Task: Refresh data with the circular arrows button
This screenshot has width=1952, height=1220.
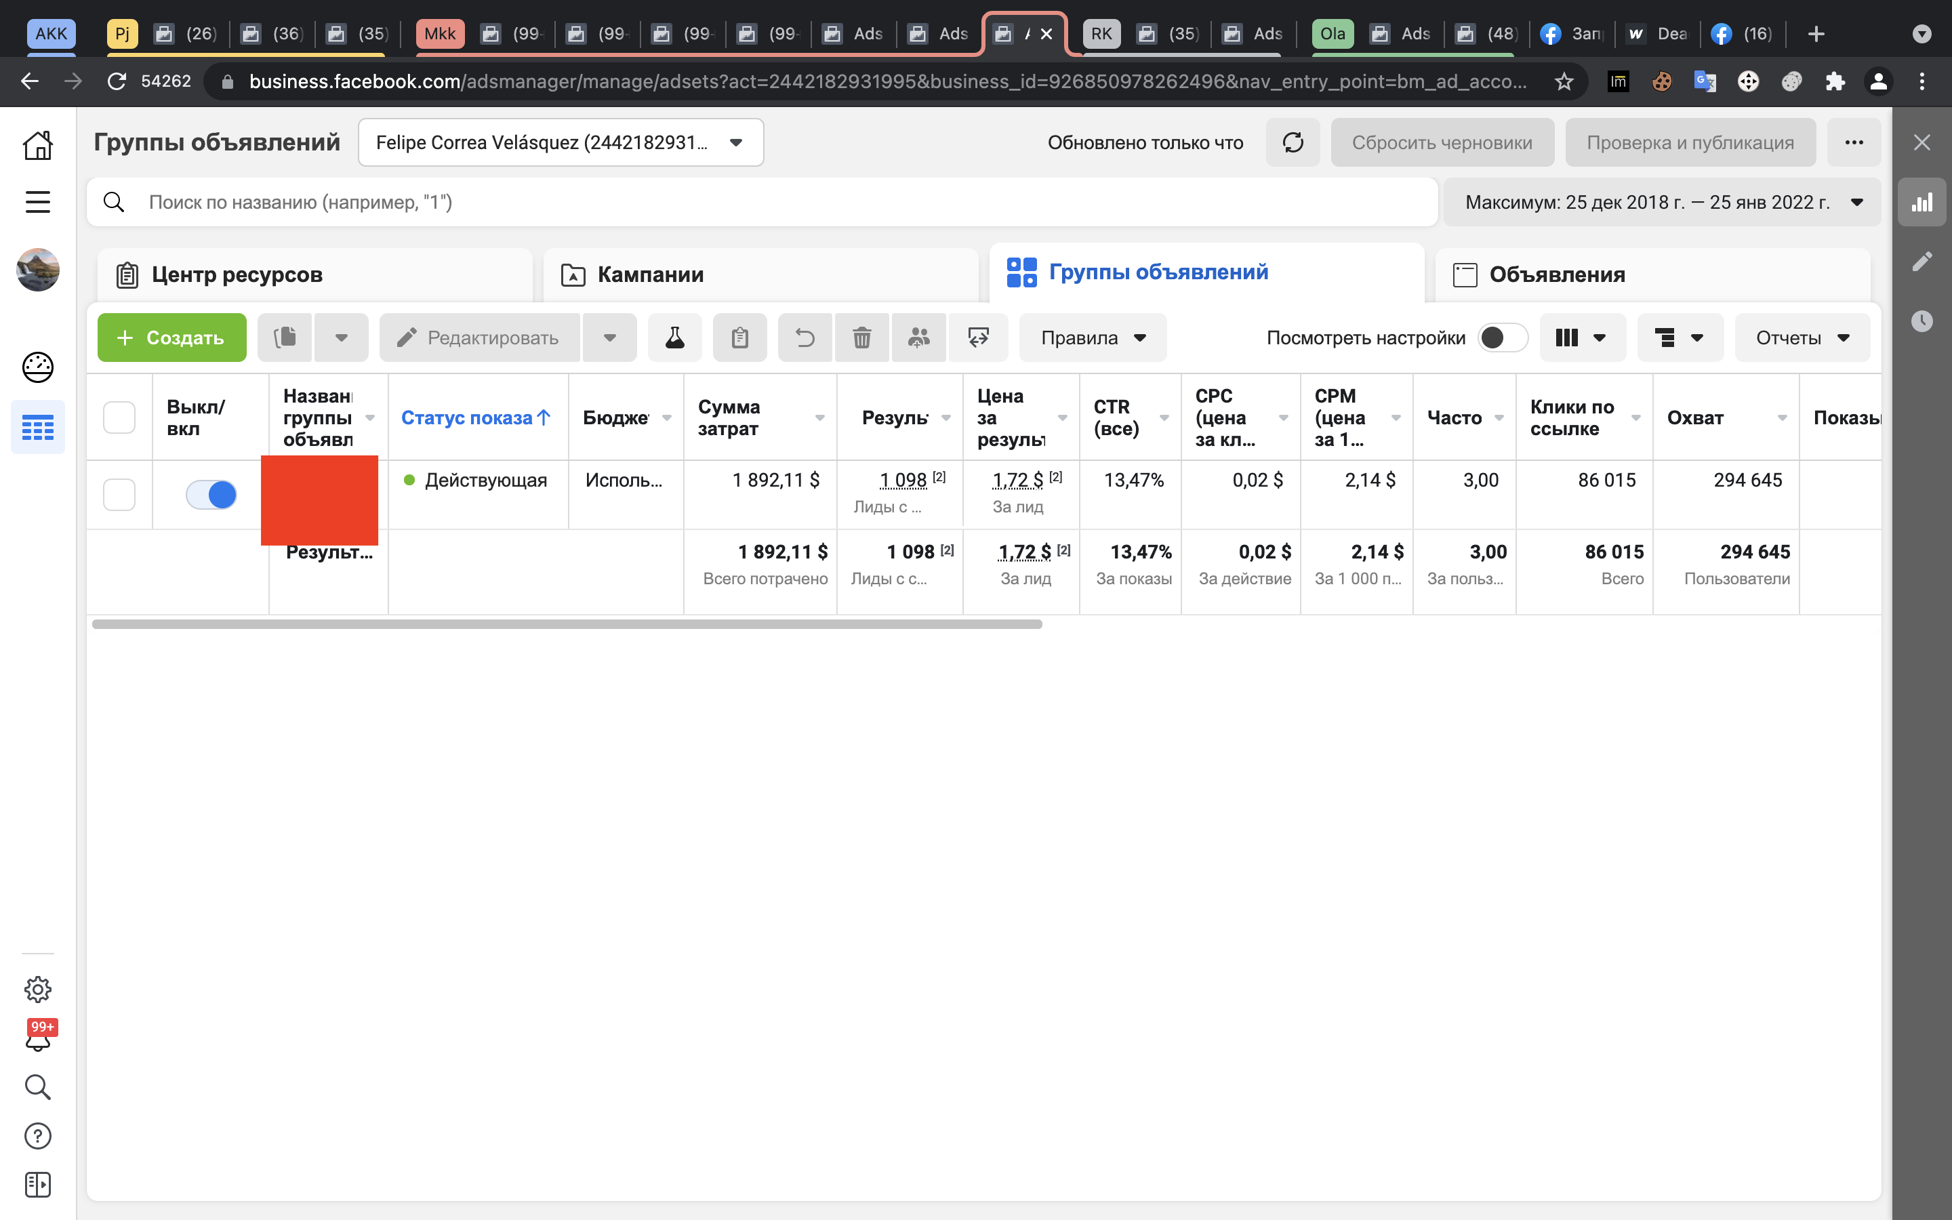Action: click(1293, 143)
